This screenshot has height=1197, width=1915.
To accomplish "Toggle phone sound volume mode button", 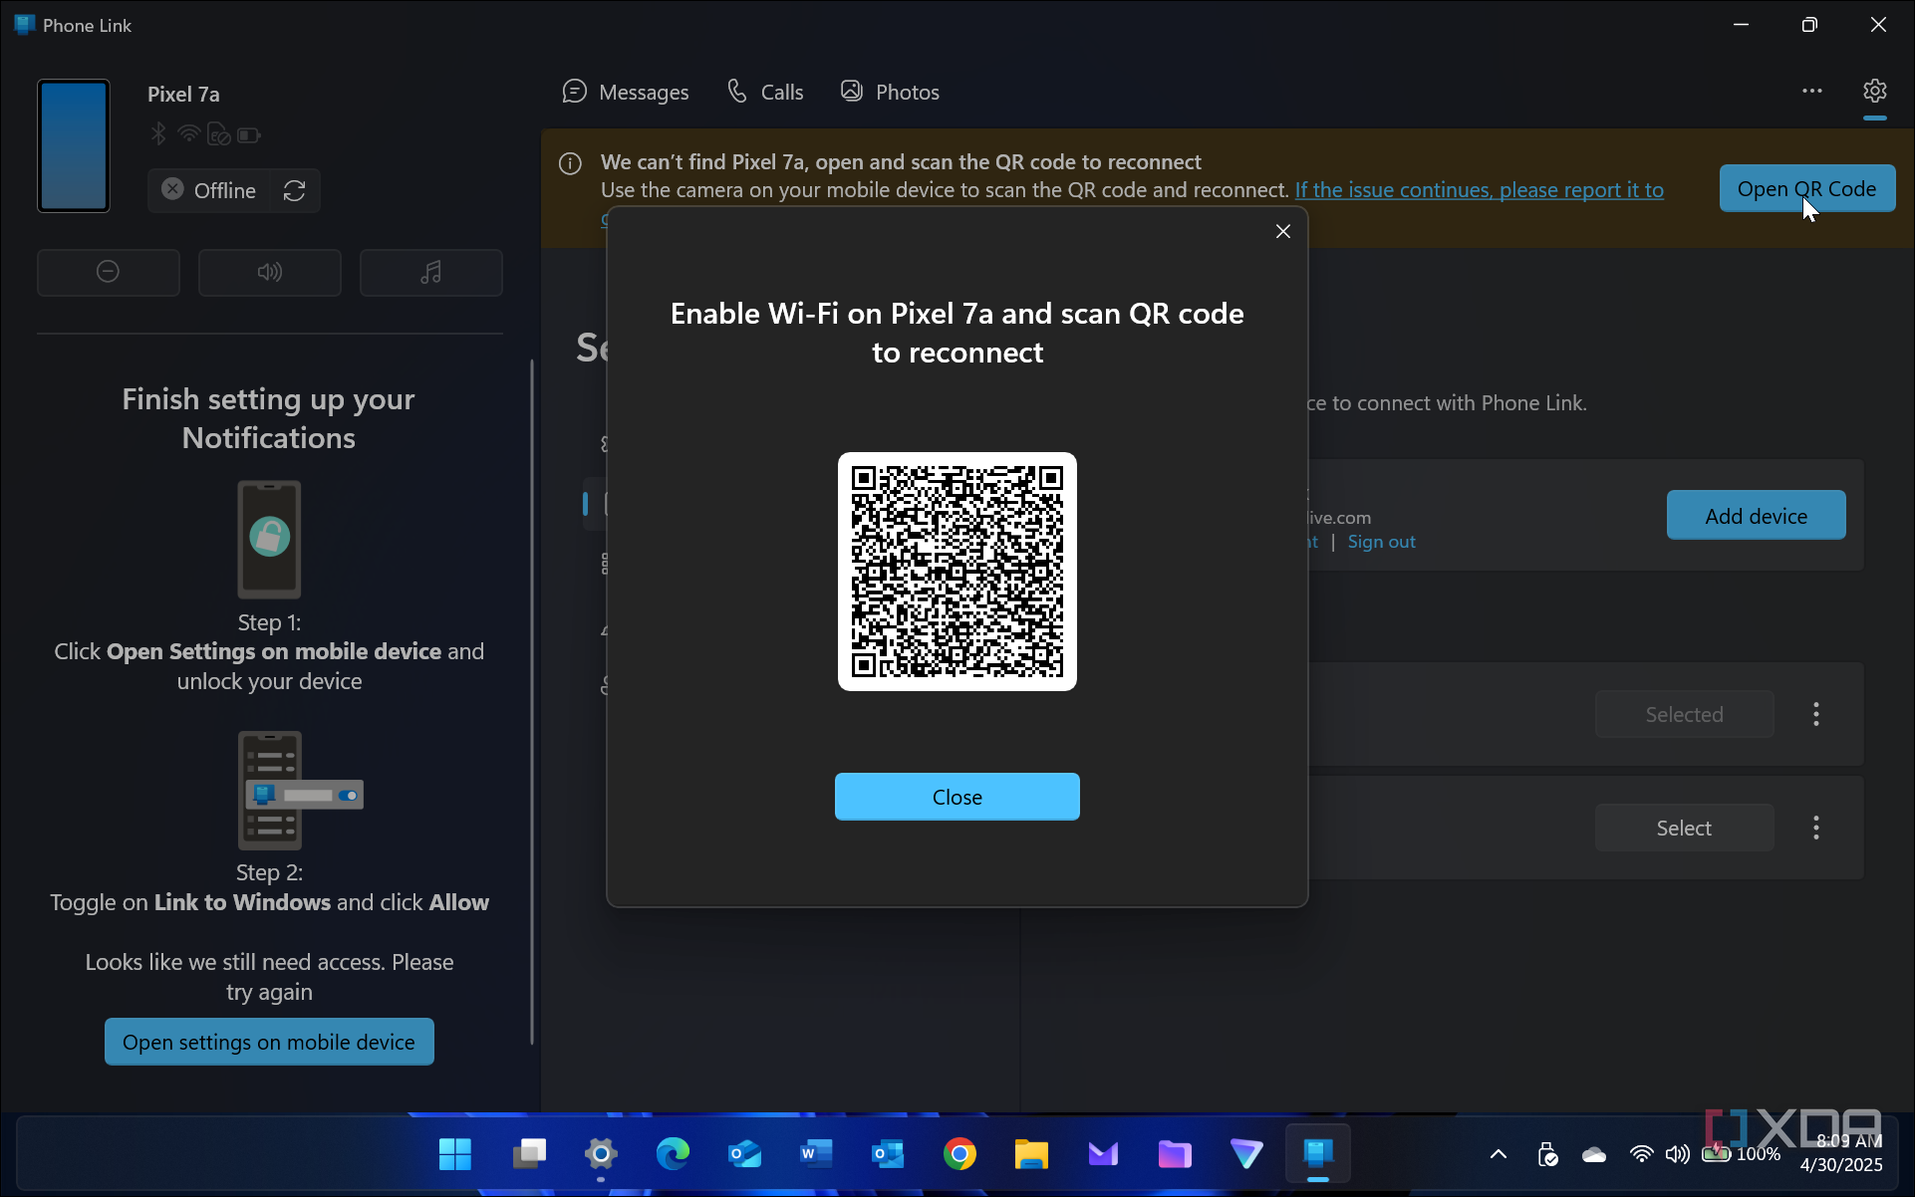I will coord(270,272).
